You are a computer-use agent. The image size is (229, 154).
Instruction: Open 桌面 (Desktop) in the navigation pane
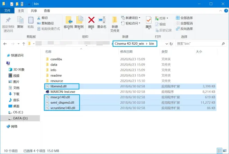14,106
